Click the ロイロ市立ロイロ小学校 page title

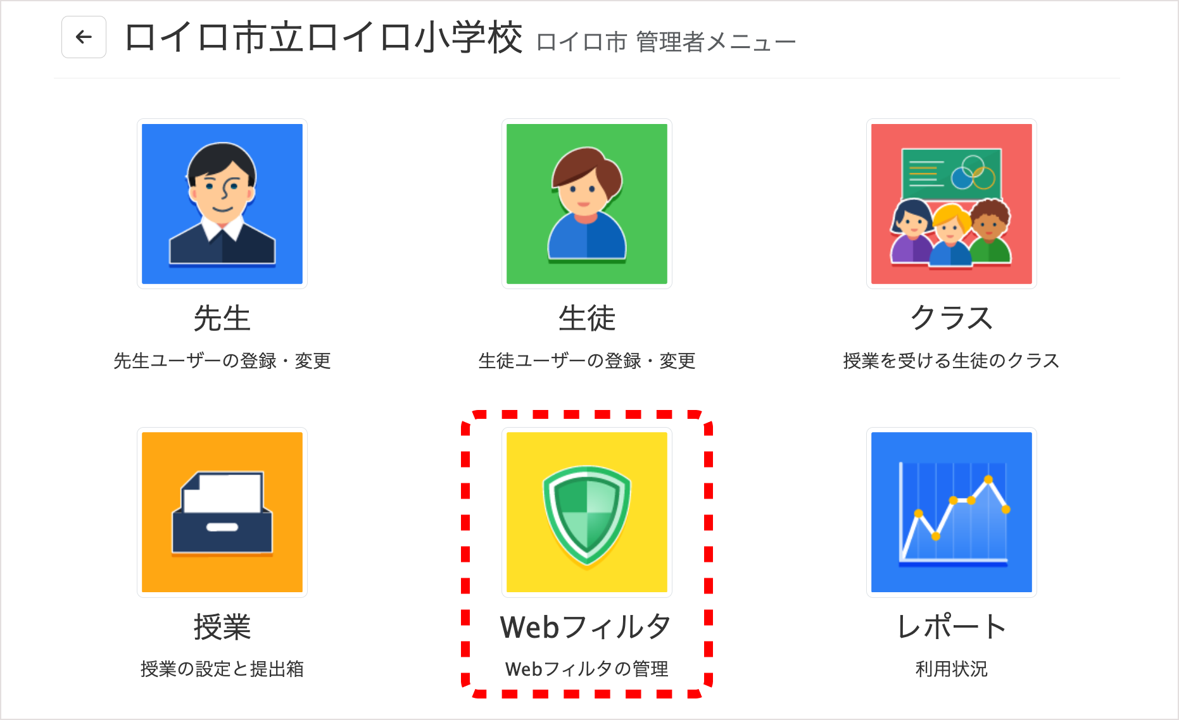click(324, 37)
